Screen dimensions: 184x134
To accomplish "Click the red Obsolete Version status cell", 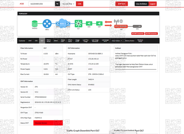I will (48, 123).
